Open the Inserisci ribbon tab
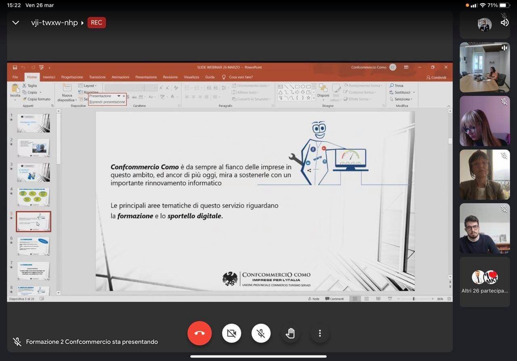 tap(49, 77)
